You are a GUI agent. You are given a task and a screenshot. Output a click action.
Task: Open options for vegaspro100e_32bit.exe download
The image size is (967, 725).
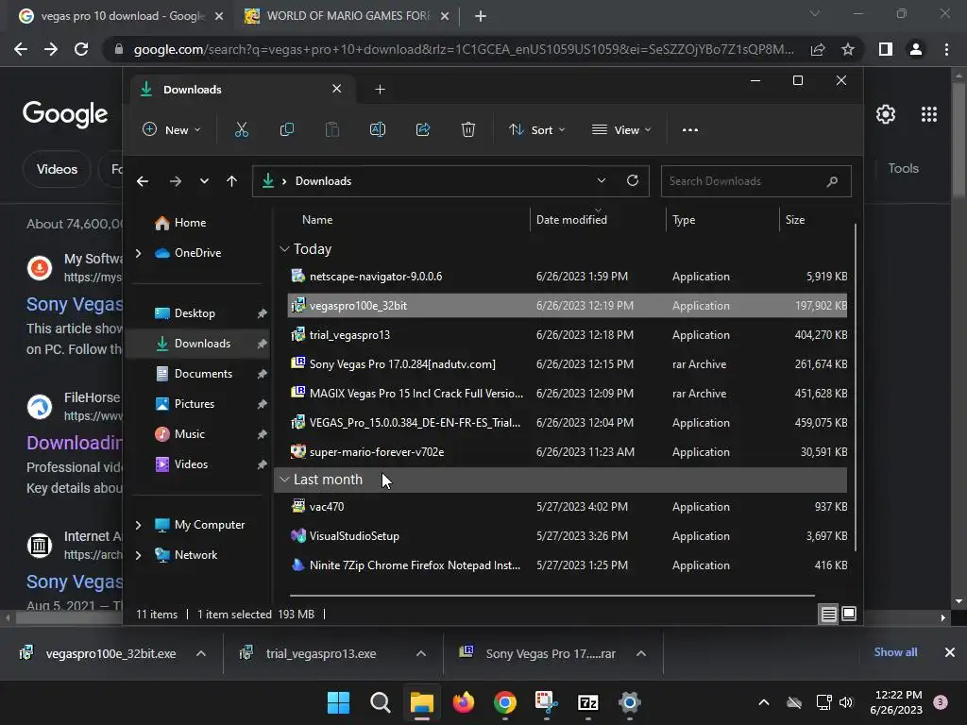(201, 653)
